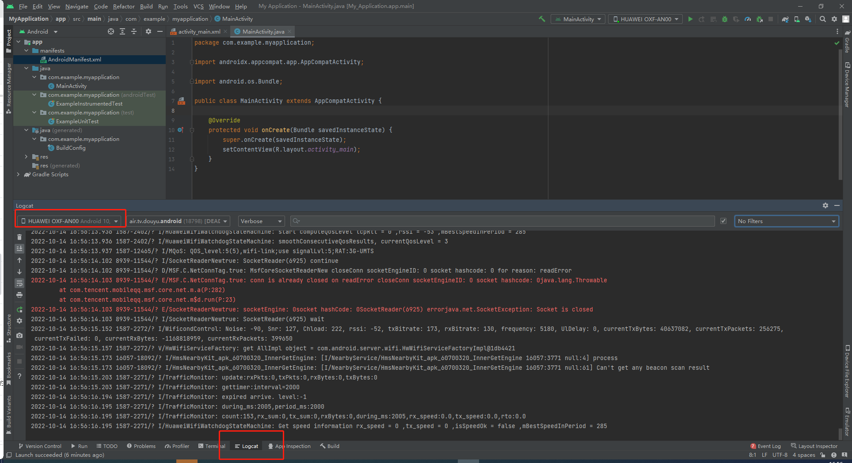
Task: Open the TODO tool window
Action: 107,446
